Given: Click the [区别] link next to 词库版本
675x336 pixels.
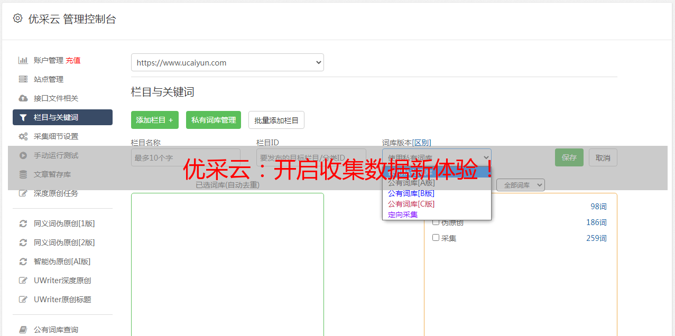Looking at the screenshot, I should [x=422, y=143].
